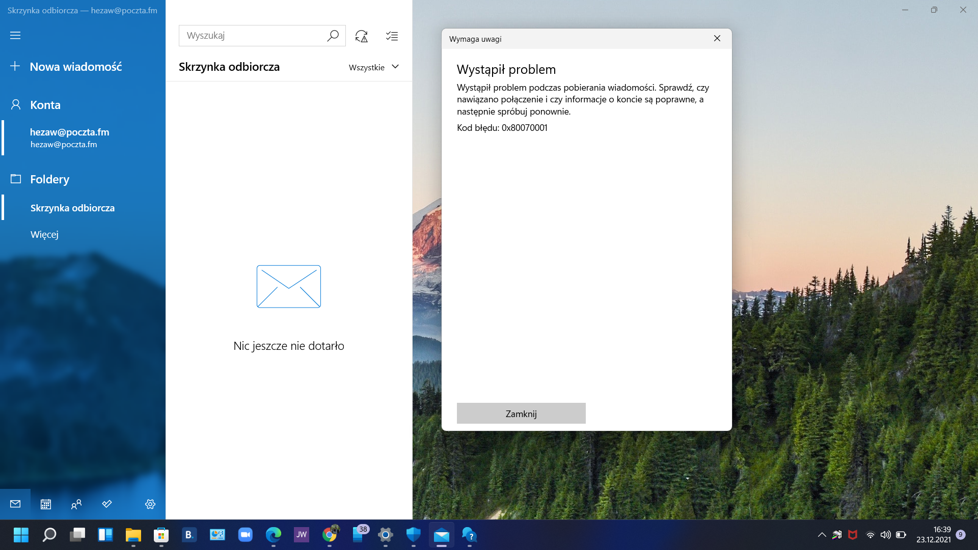This screenshot has width=978, height=550.
Task: Open the People contacts icon
Action: [76, 504]
